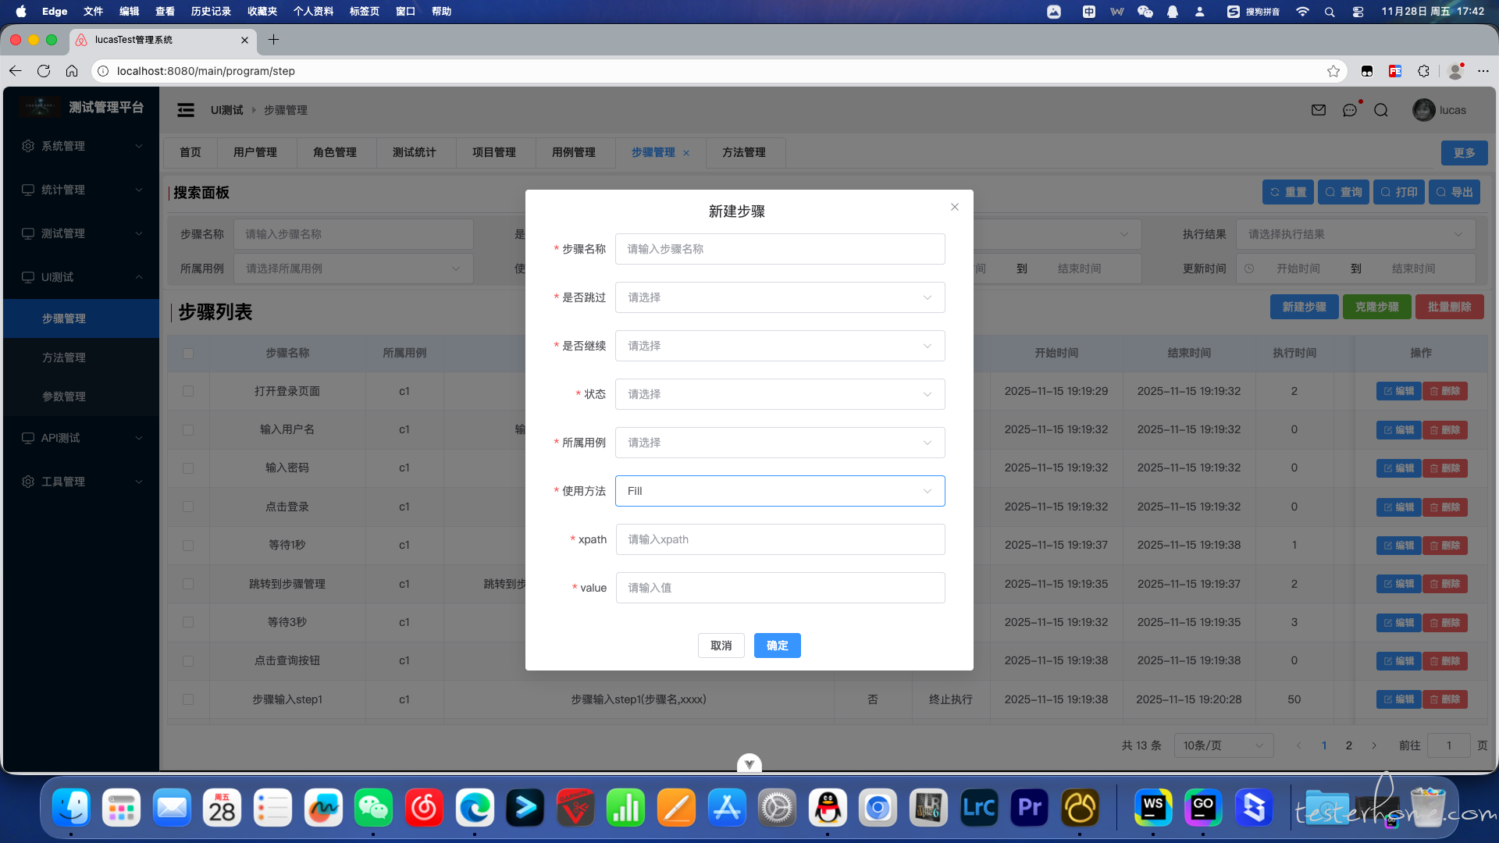
Task: Click the header search magnifier icon
Action: (x=1381, y=110)
